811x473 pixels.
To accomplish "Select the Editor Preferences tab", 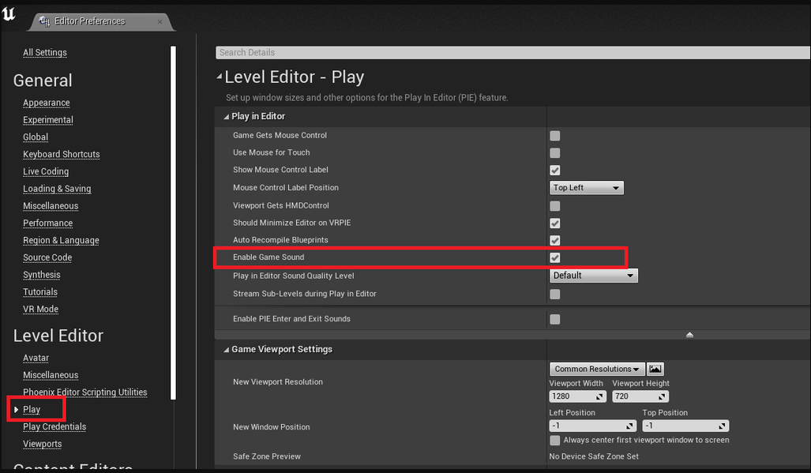I will click(x=102, y=21).
